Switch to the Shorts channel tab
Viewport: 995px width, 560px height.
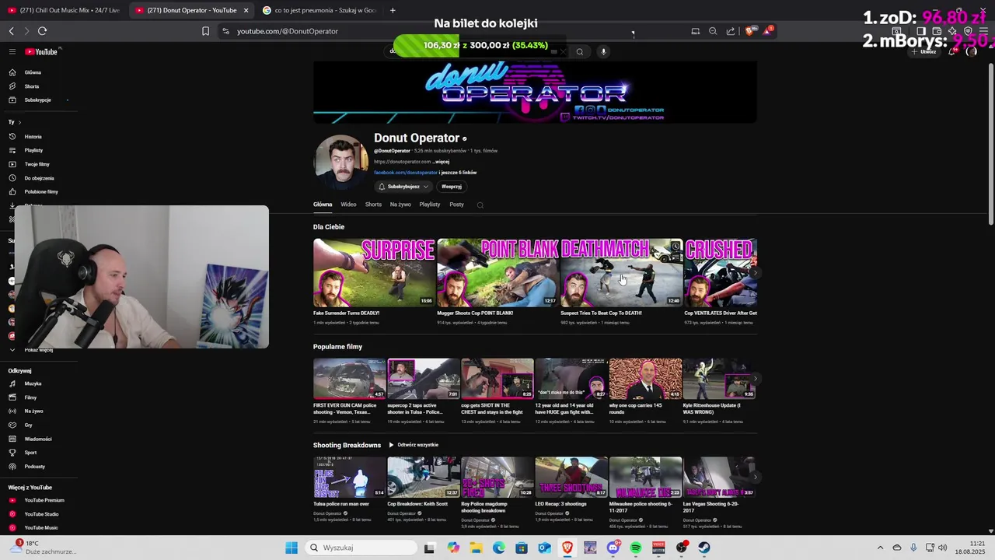click(373, 205)
